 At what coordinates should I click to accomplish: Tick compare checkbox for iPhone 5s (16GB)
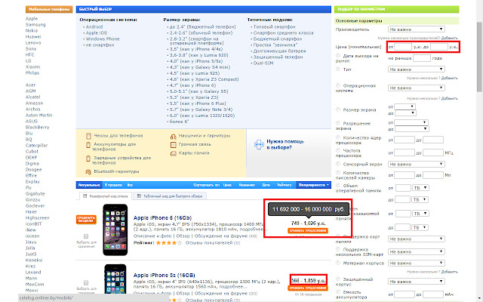click(86, 282)
